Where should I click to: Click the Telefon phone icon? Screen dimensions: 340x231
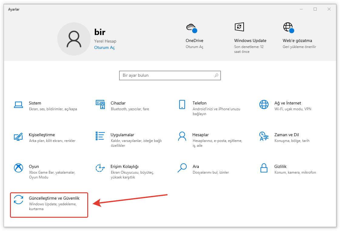click(182, 104)
